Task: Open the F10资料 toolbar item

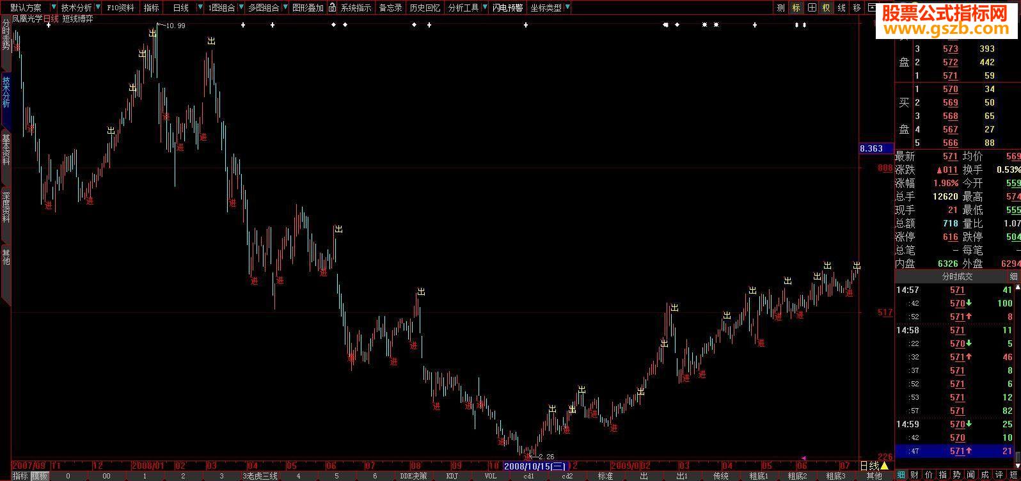Action: click(x=120, y=8)
